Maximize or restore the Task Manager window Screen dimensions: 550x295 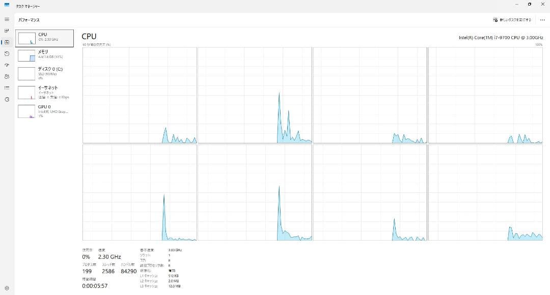(x=530, y=5)
